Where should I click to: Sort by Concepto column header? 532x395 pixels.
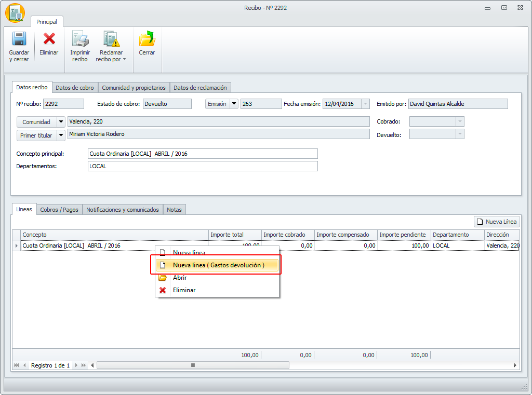(114, 235)
